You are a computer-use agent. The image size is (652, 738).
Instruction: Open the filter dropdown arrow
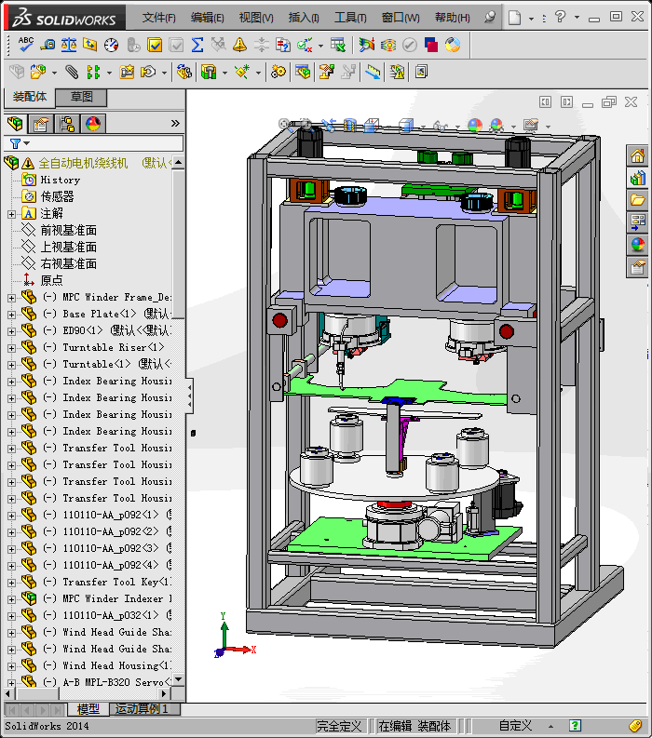[x=26, y=143]
